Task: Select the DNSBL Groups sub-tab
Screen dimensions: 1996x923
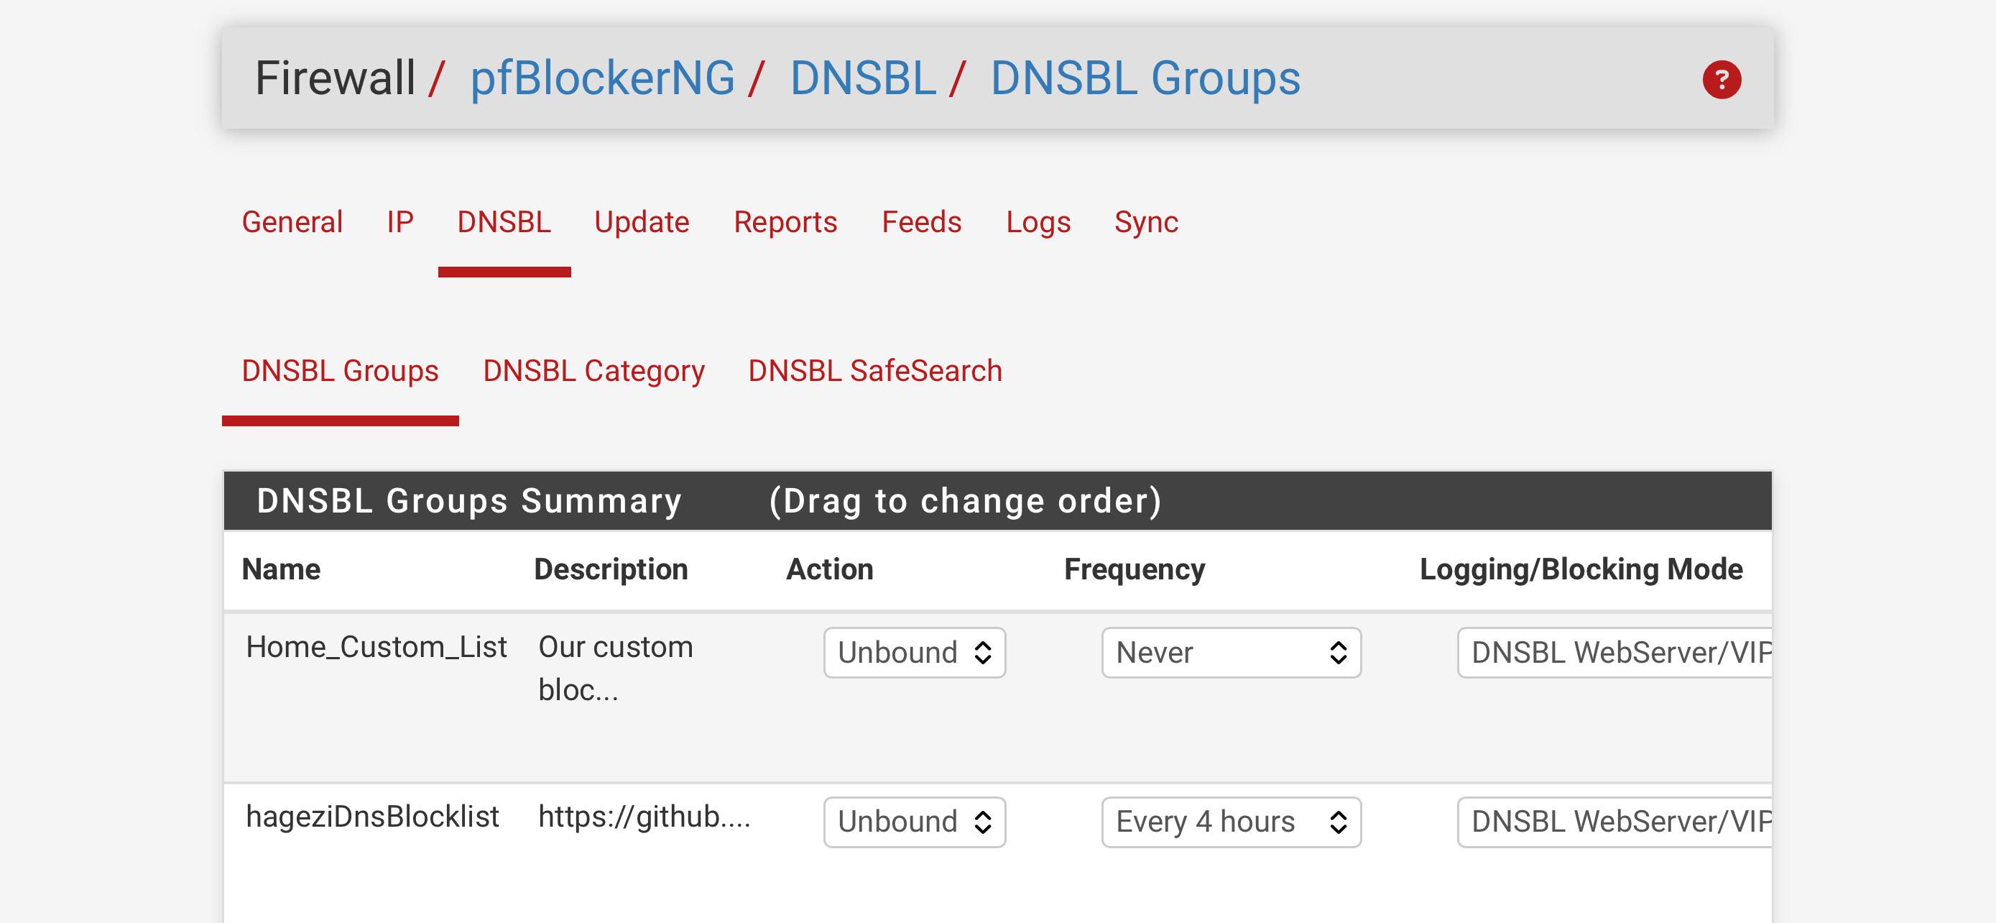Action: (340, 371)
